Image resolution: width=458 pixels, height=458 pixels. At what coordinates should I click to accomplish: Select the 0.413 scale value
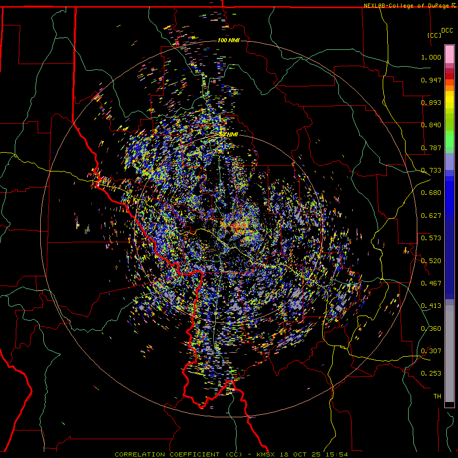[x=431, y=306]
